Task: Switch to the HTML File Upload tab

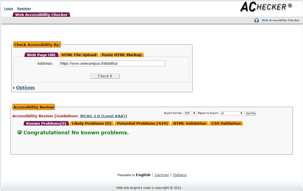Action: [79, 55]
